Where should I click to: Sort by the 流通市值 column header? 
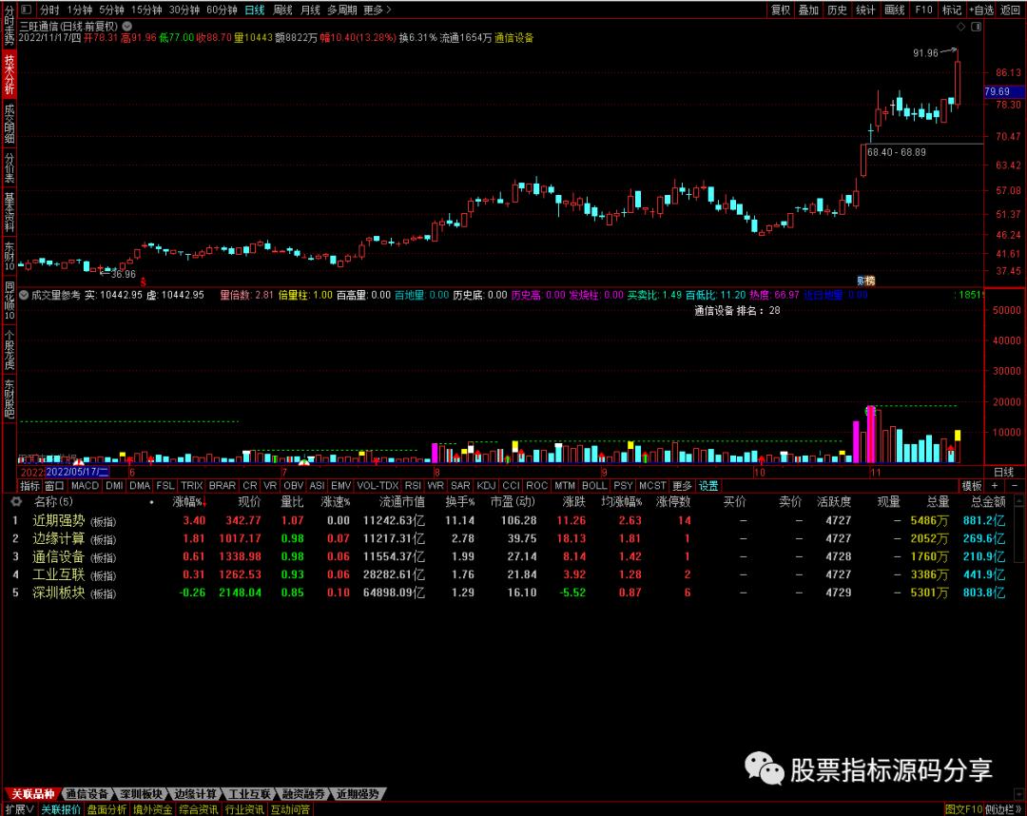[x=402, y=501]
